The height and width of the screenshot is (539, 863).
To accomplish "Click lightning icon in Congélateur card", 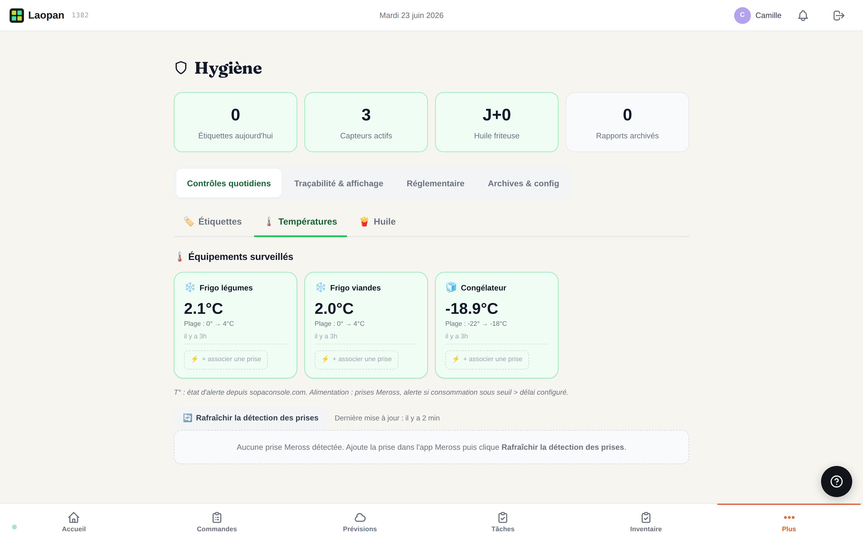I will (456, 359).
